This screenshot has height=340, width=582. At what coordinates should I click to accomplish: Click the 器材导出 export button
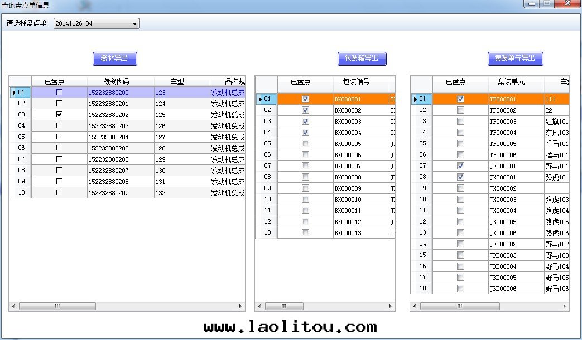(x=114, y=59)
